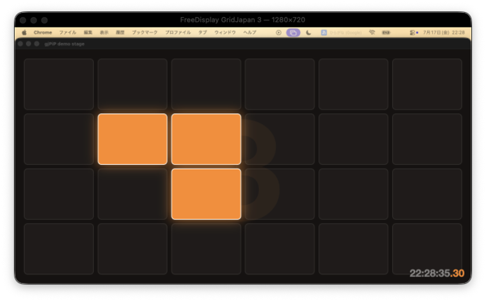Image resolution: width=486 pixels, height=301 pixels.
Task: Toggle the moon Focus mode icon
Action: tap(308, 33)
